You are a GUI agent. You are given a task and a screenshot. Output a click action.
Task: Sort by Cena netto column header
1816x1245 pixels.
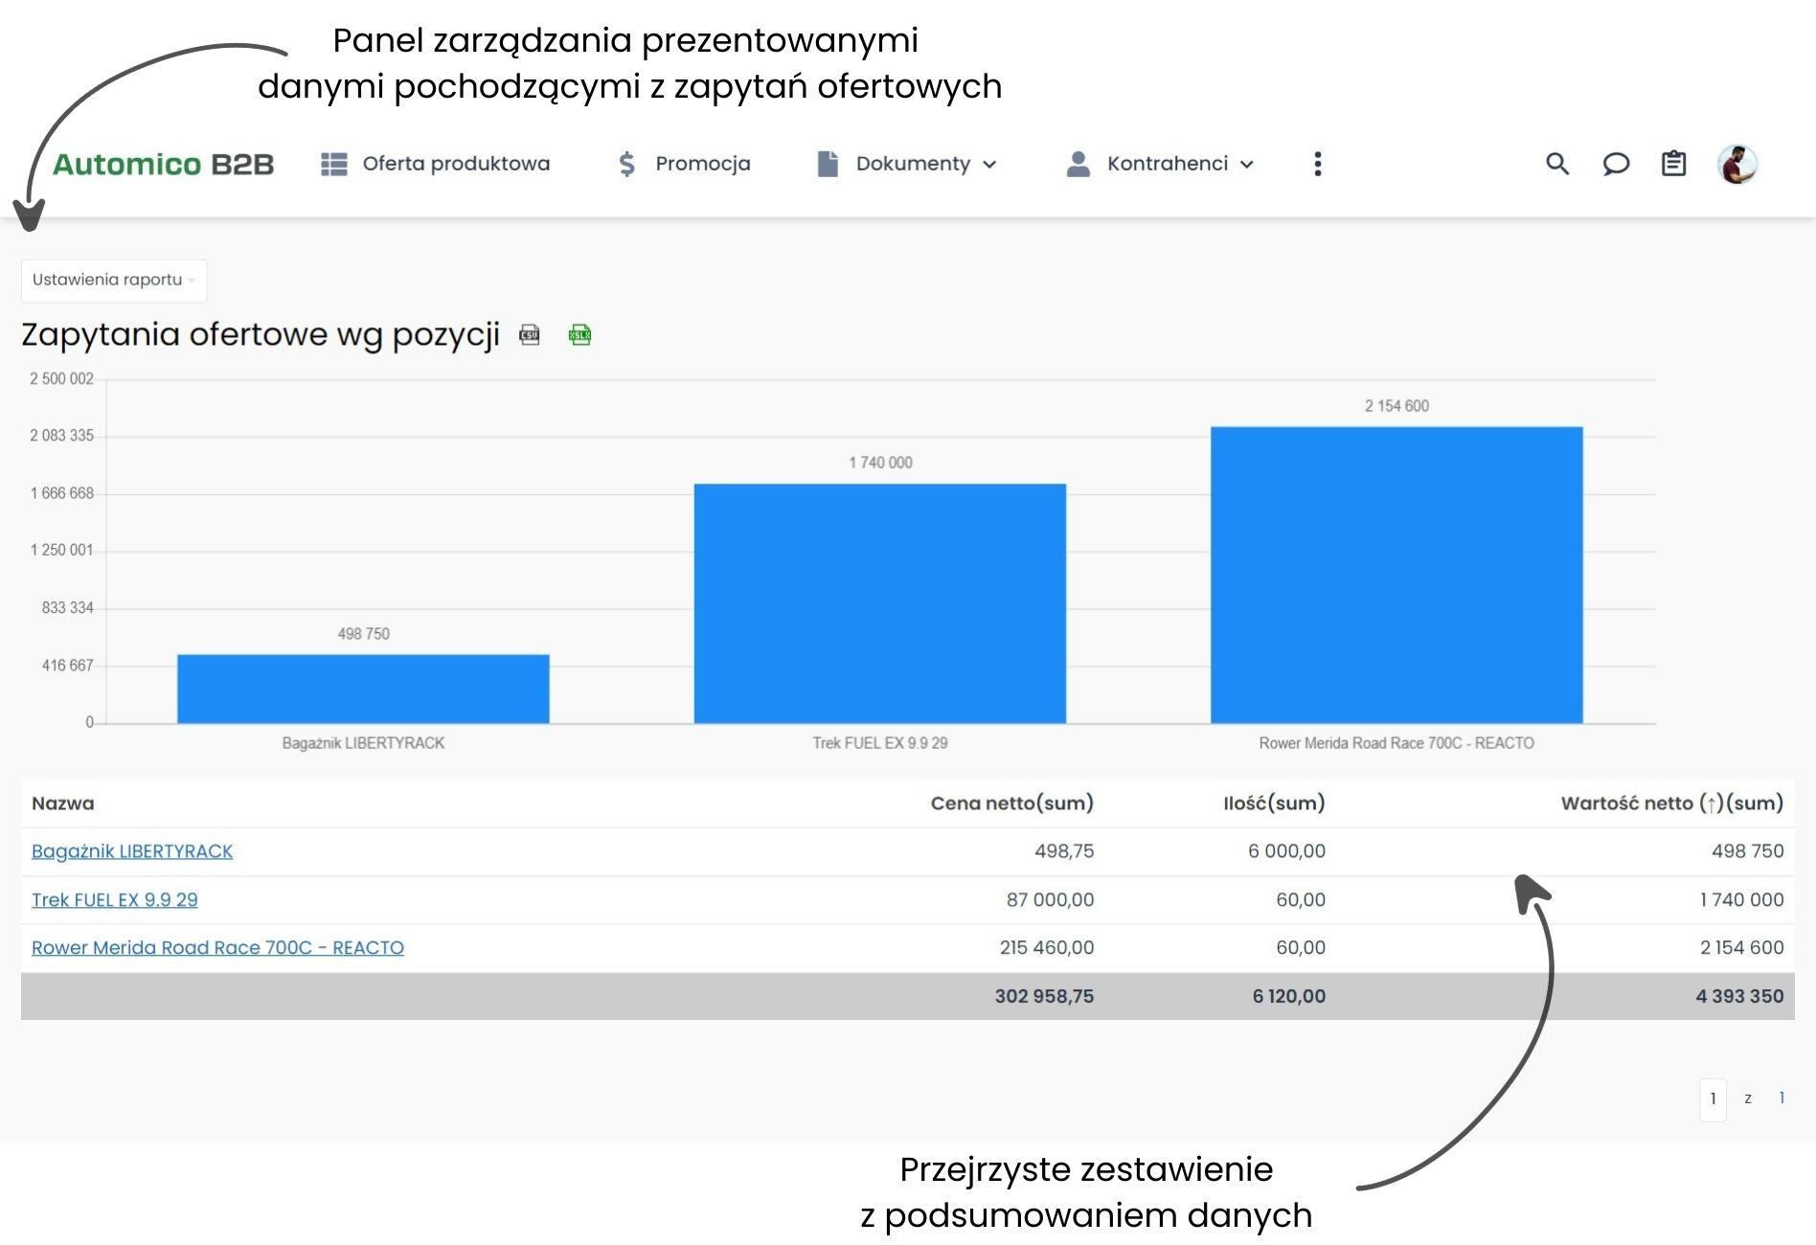1011,803
